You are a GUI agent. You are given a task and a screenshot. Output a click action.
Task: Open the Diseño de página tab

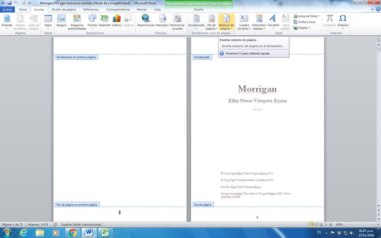click(x=63, y=9)
